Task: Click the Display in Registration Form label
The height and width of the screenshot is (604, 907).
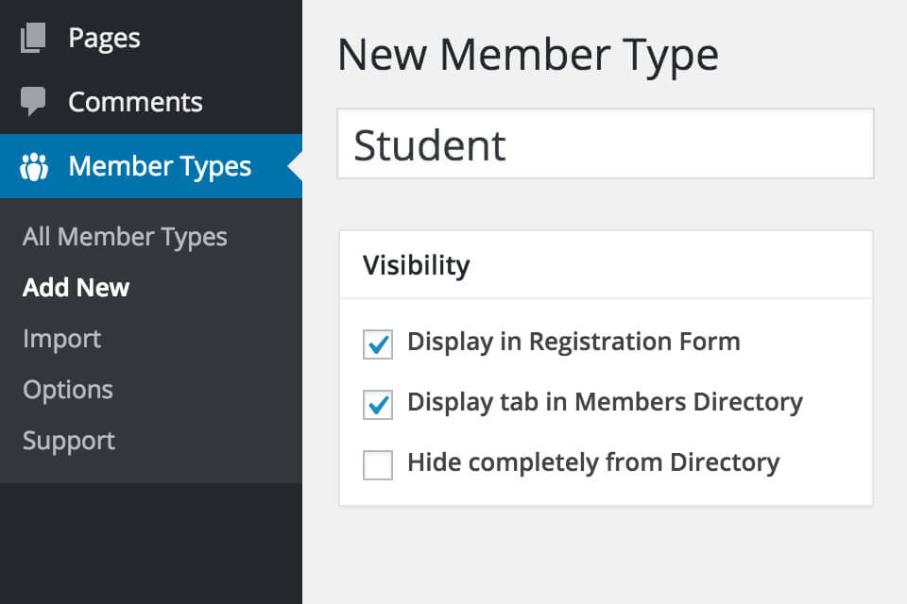Action: coord(573,342)
